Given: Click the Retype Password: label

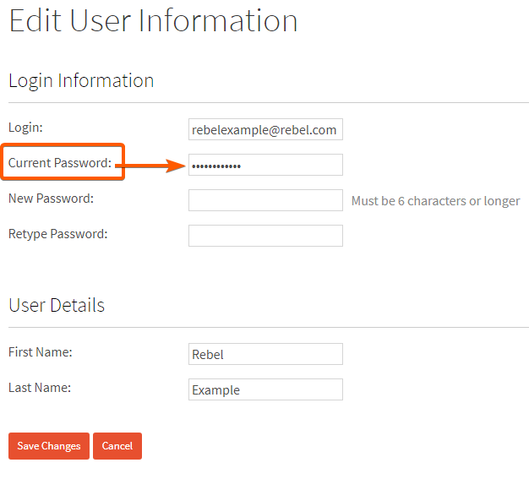Looking at the screenshot, I should pyautogui.click(x=58, y=234).
